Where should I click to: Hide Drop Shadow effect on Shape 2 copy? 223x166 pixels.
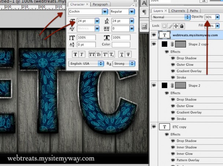point(173,58)
